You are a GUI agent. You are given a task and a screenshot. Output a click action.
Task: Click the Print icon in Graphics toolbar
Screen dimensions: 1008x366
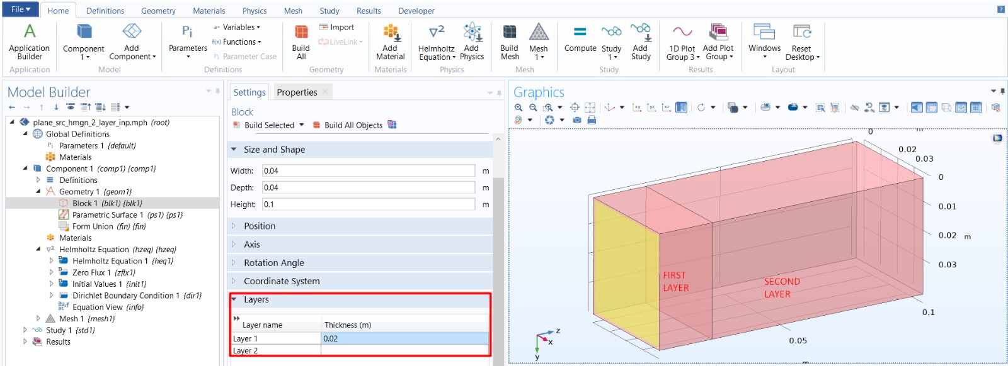click(592, 119)
